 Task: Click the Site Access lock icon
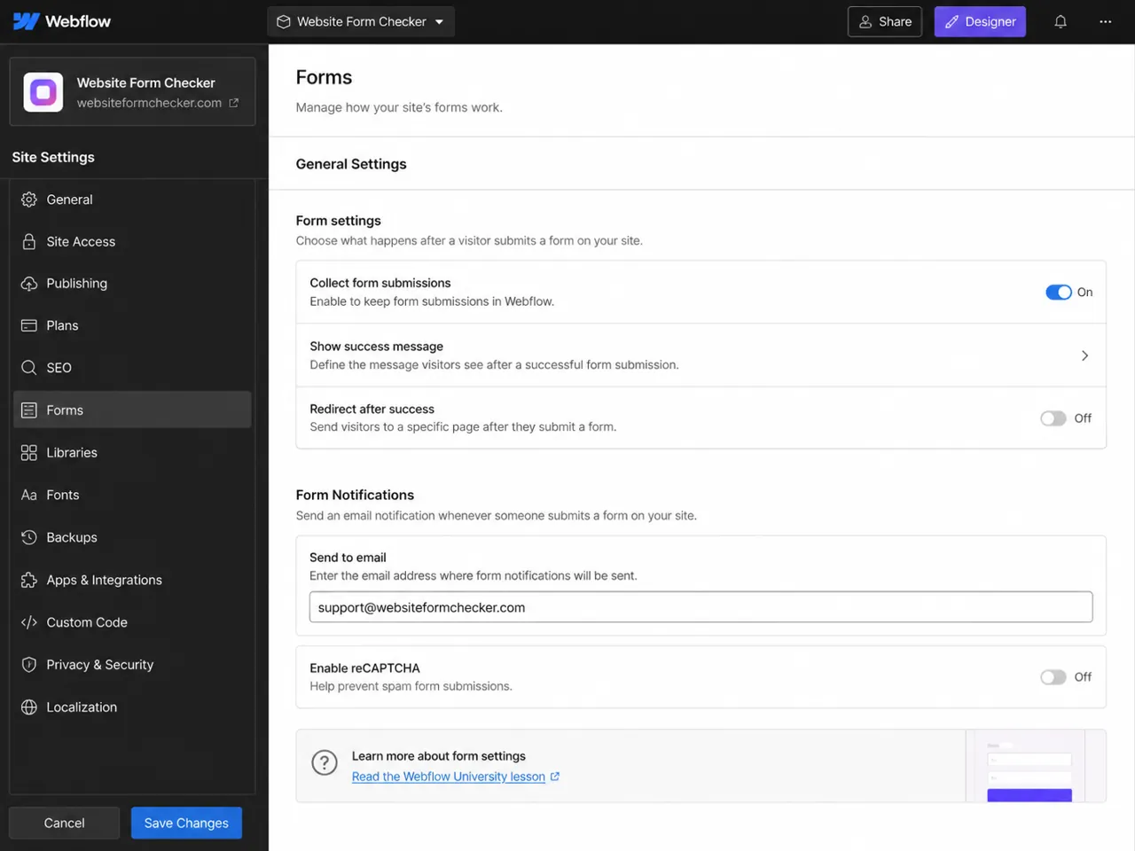click(29, 241)
